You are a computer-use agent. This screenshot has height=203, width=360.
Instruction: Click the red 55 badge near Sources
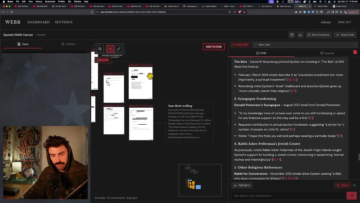[355, 52]
